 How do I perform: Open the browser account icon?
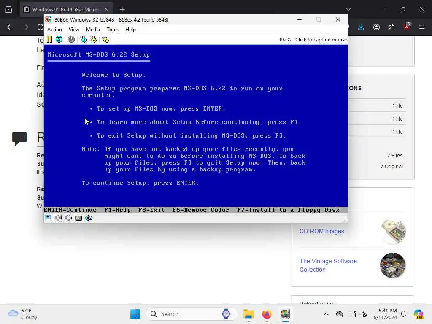click(376, 27)
